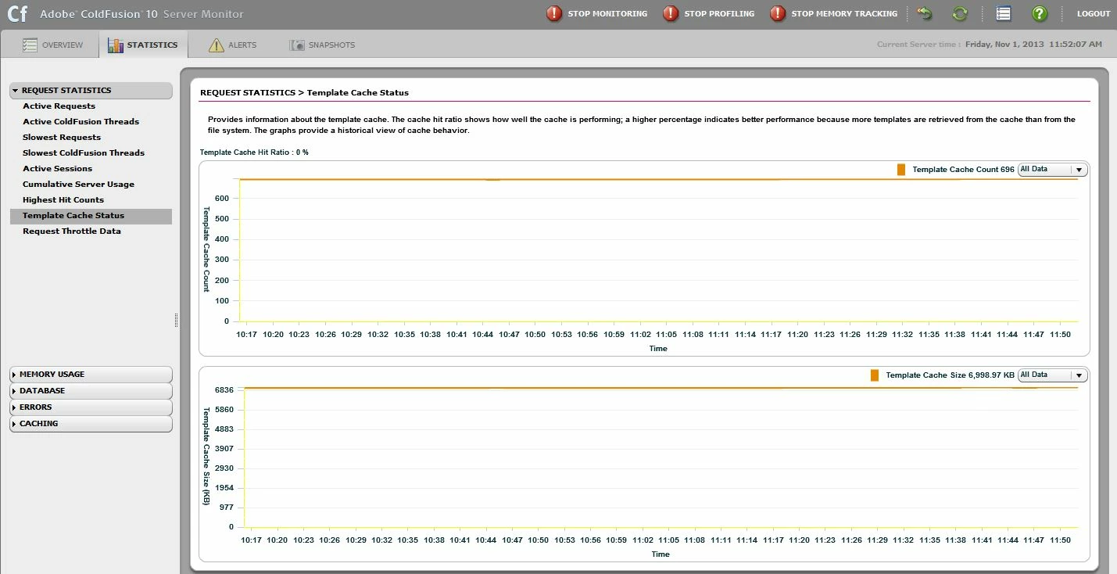Click the Statistics tab bar chart icon
Viewport: 1117px width, 574px height.
click(x=116, y=45)
